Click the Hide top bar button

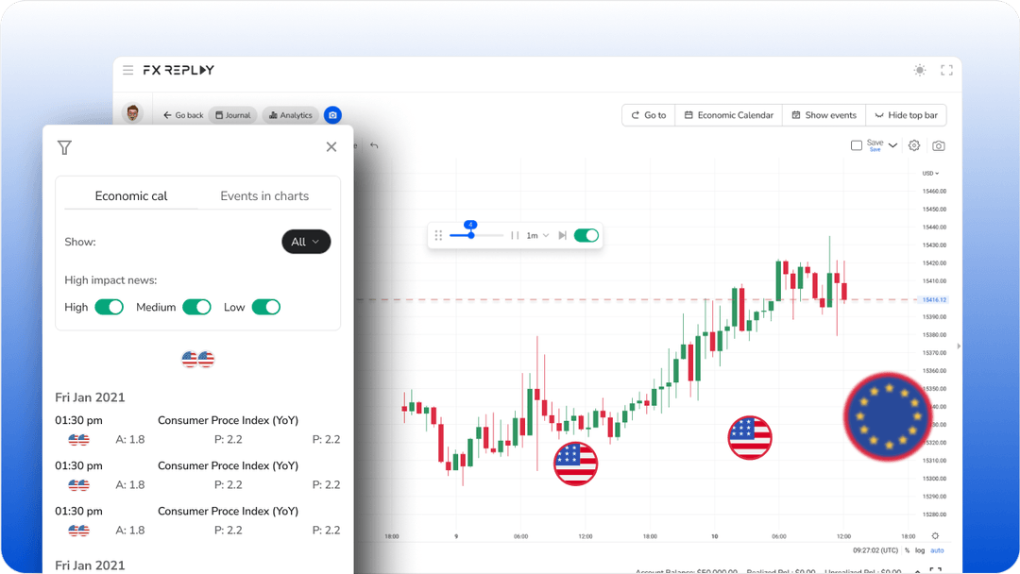point(906,114)
